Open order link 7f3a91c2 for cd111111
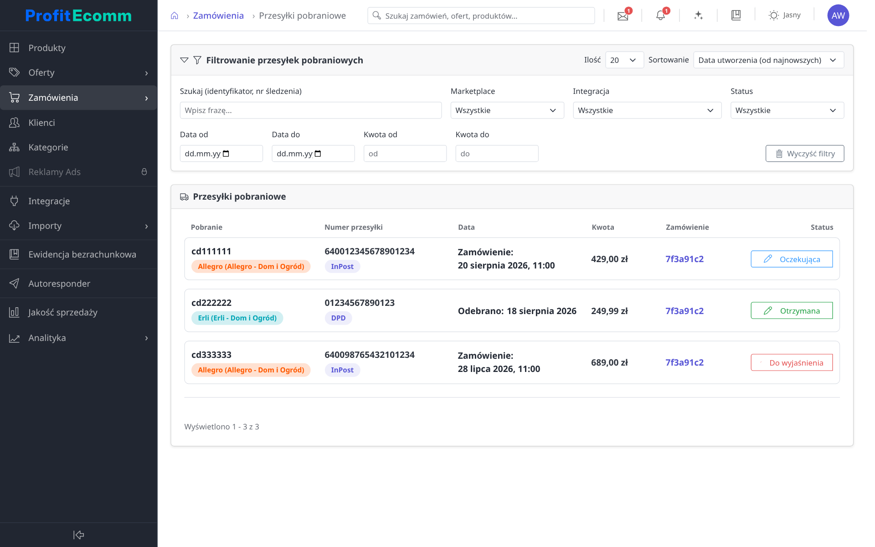The image size is (875, 547). click(x=684, y=259)
